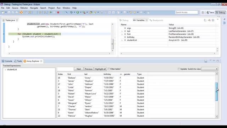Click the Suspend debugging icon

click(54, 12)
